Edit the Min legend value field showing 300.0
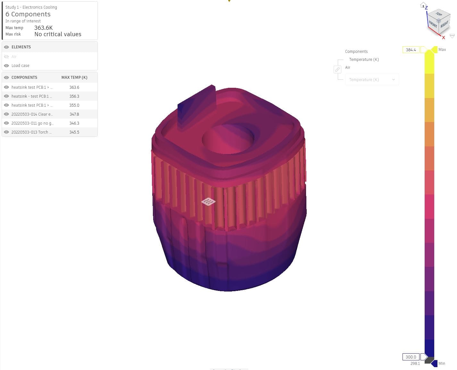Image resolution: width=457 pixels, height=370 pixels. click(411, 357)
